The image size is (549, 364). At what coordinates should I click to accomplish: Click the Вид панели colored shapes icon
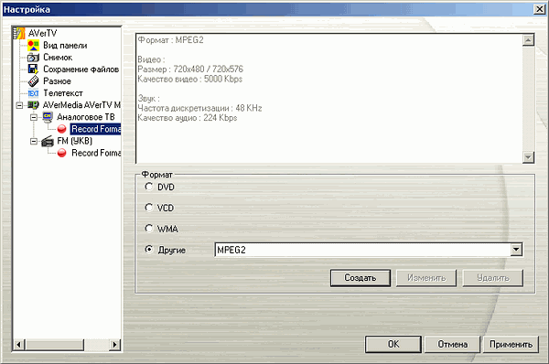coord(33,46)
